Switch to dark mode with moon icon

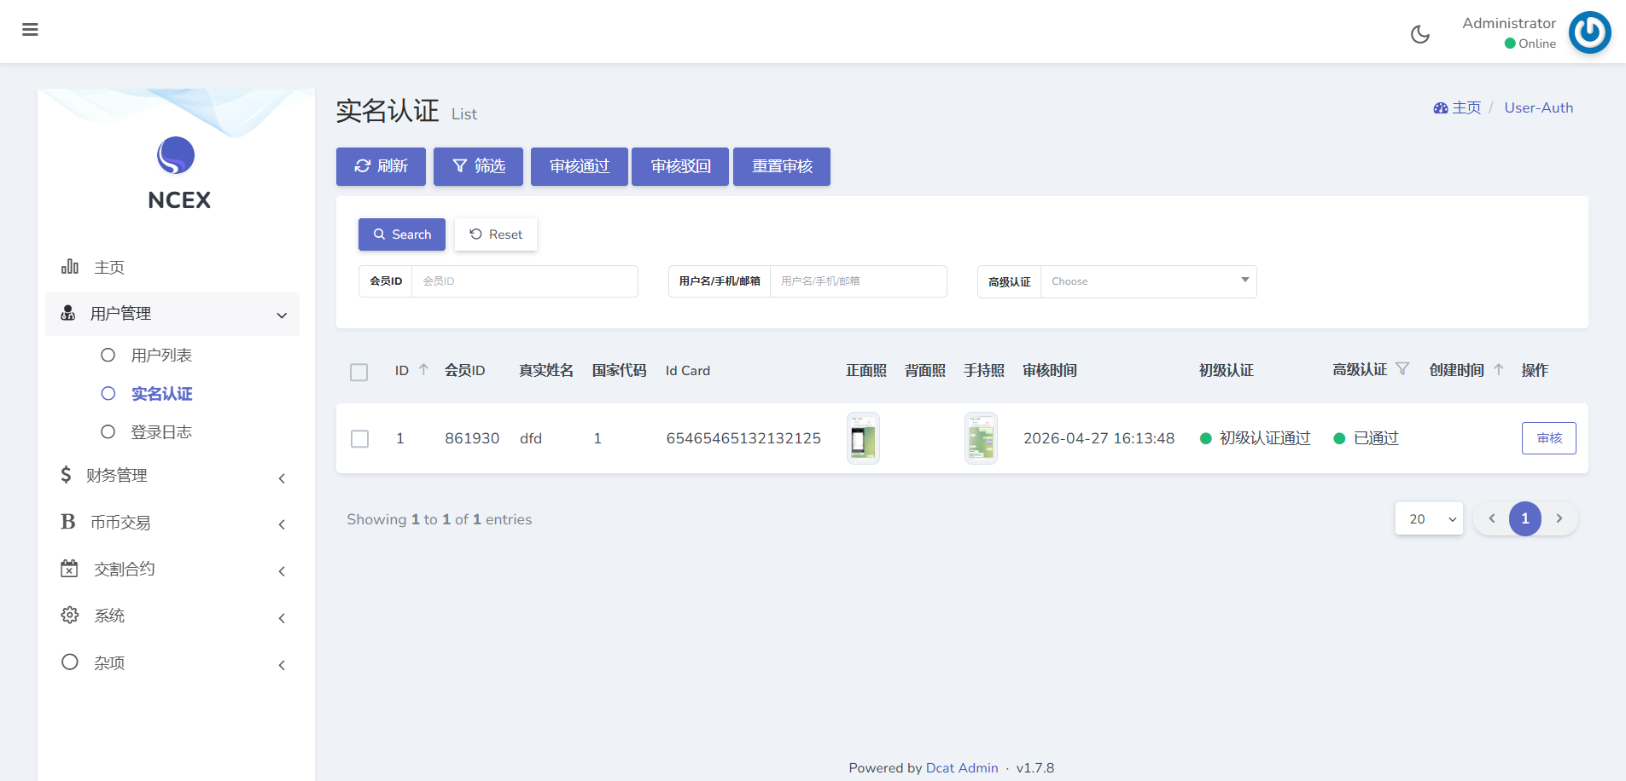click(1419, 34)
